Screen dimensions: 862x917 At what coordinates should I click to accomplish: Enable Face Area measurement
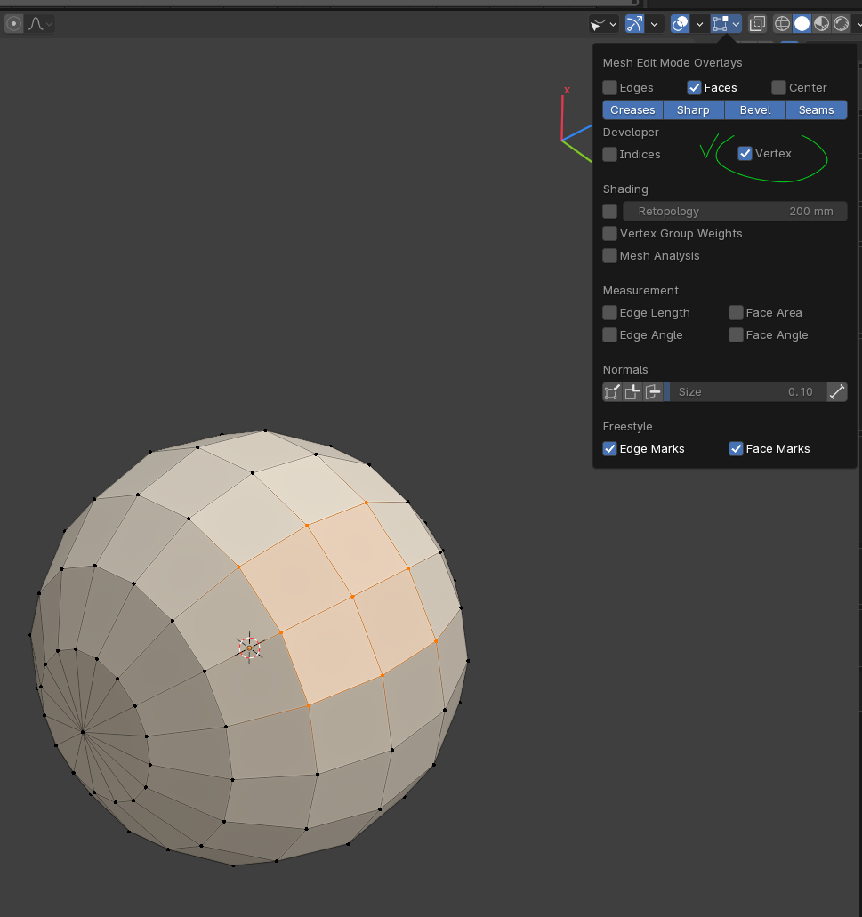point(737,313)
